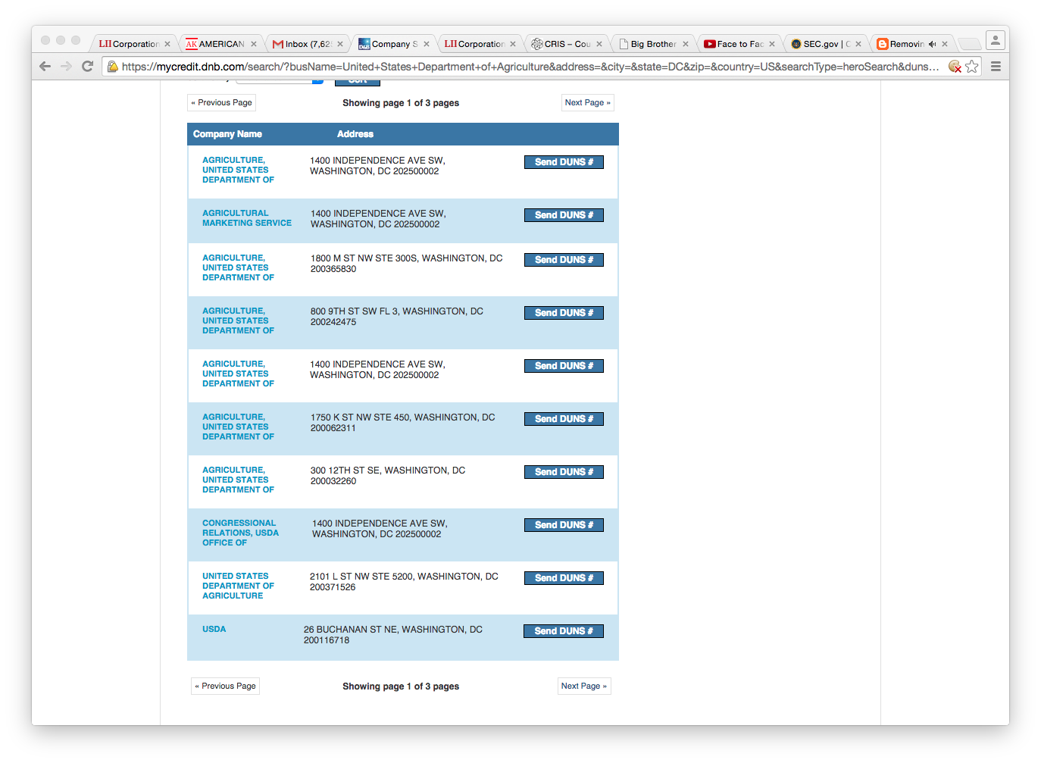This screenshot has width=1041, height=763.
Task: Click the browser back arrow
Action: (45, 67)
